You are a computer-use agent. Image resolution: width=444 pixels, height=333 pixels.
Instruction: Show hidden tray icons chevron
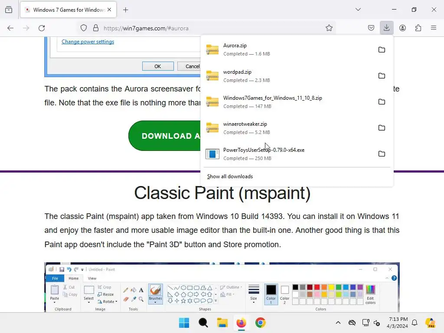338,323
